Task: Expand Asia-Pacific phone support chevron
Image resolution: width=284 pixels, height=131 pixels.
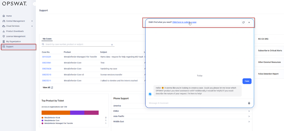Action: tap(249, 117)
